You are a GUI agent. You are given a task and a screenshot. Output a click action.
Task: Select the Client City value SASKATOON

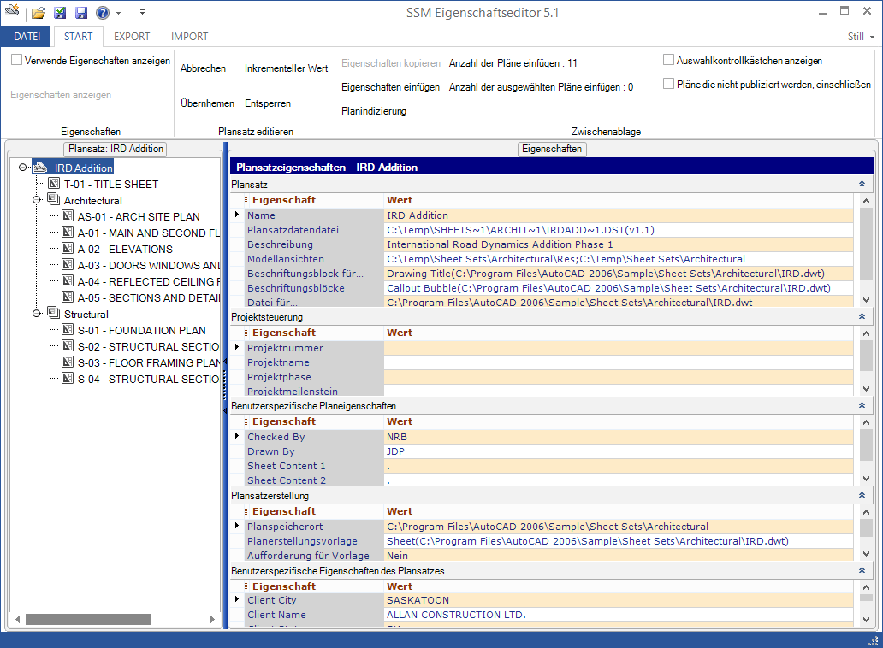[619, 600]
